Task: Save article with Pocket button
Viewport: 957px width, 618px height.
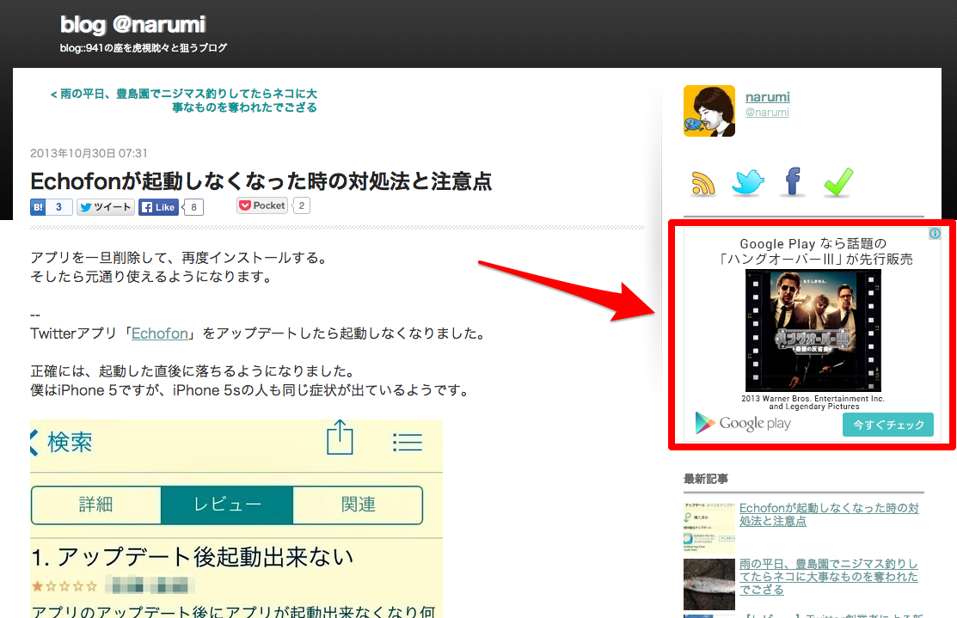Action: 262,205
